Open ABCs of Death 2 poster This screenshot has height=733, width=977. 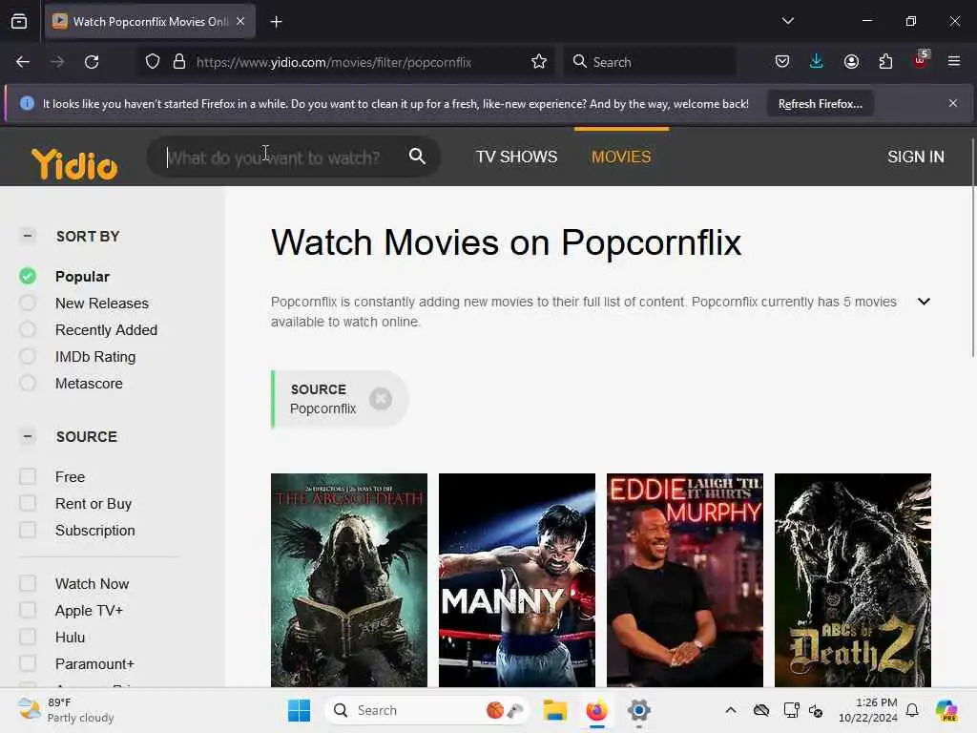tap(852, 580)
